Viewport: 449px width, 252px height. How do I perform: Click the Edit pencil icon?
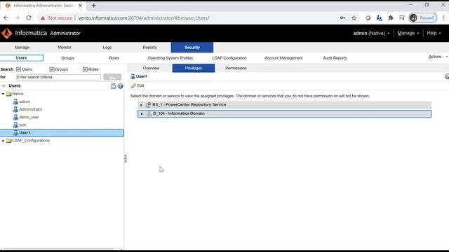(x=133, y=85)
